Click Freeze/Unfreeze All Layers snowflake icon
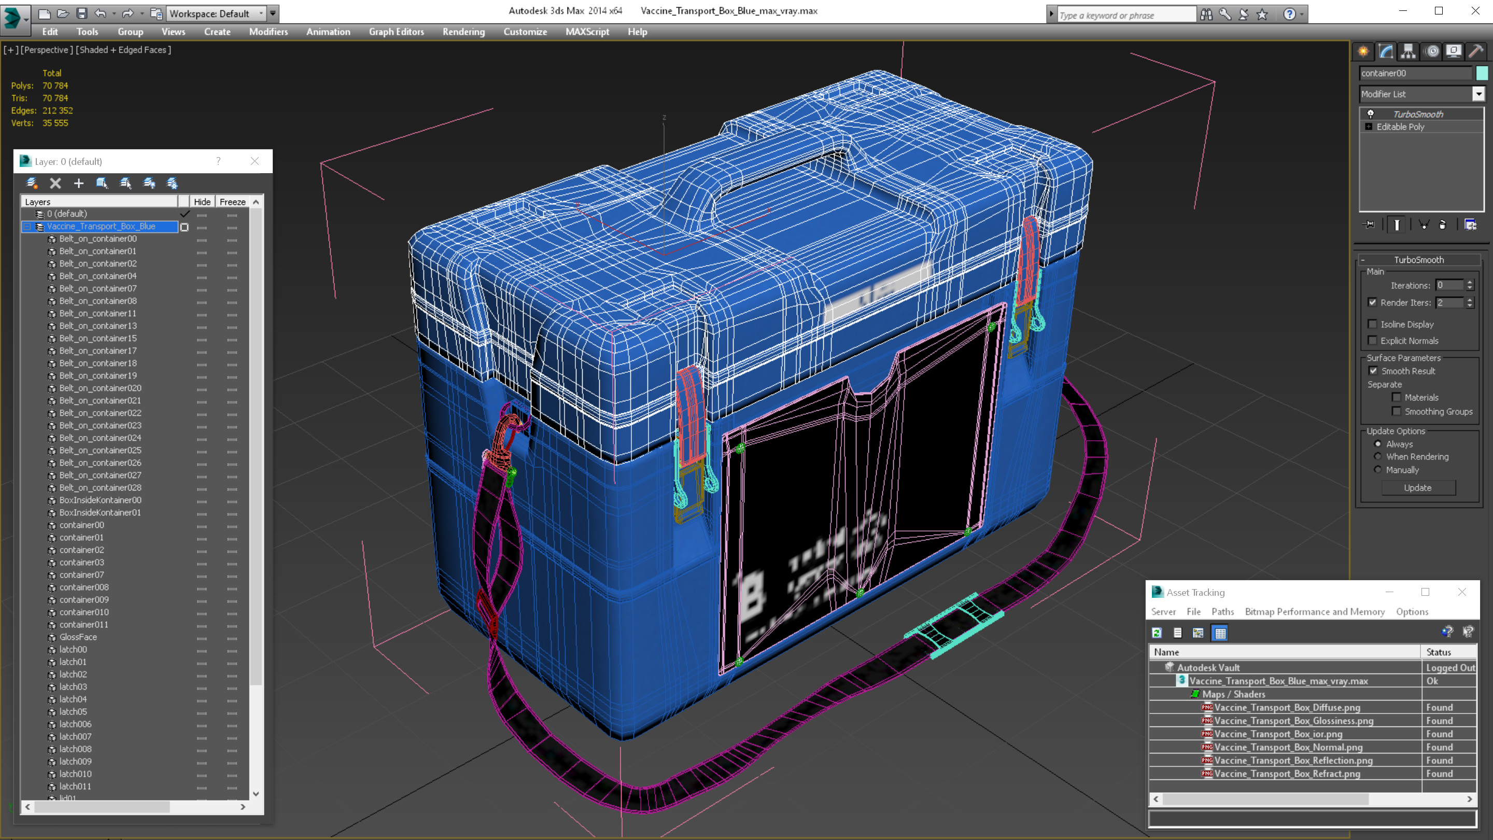Viewport: 1493px width, 840px height. coord(172,183)
